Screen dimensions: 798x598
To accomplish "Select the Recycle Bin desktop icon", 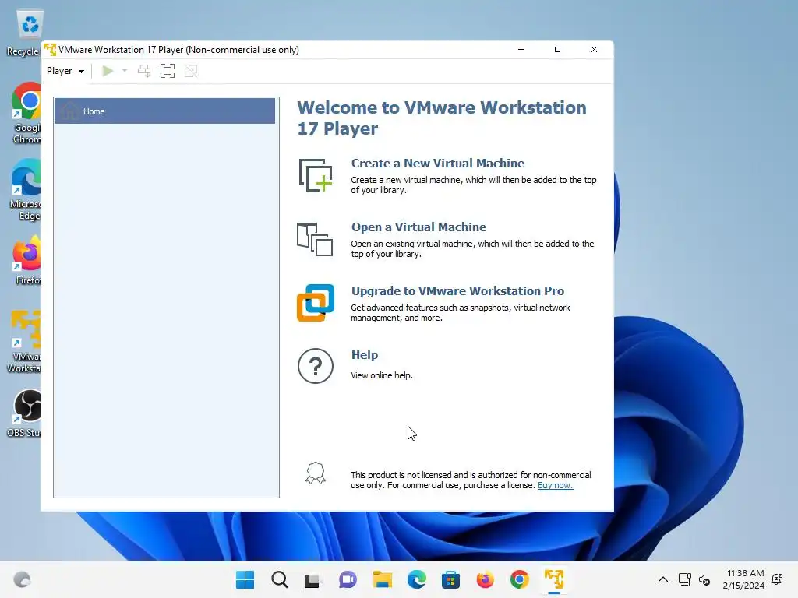I will [23, 33].
